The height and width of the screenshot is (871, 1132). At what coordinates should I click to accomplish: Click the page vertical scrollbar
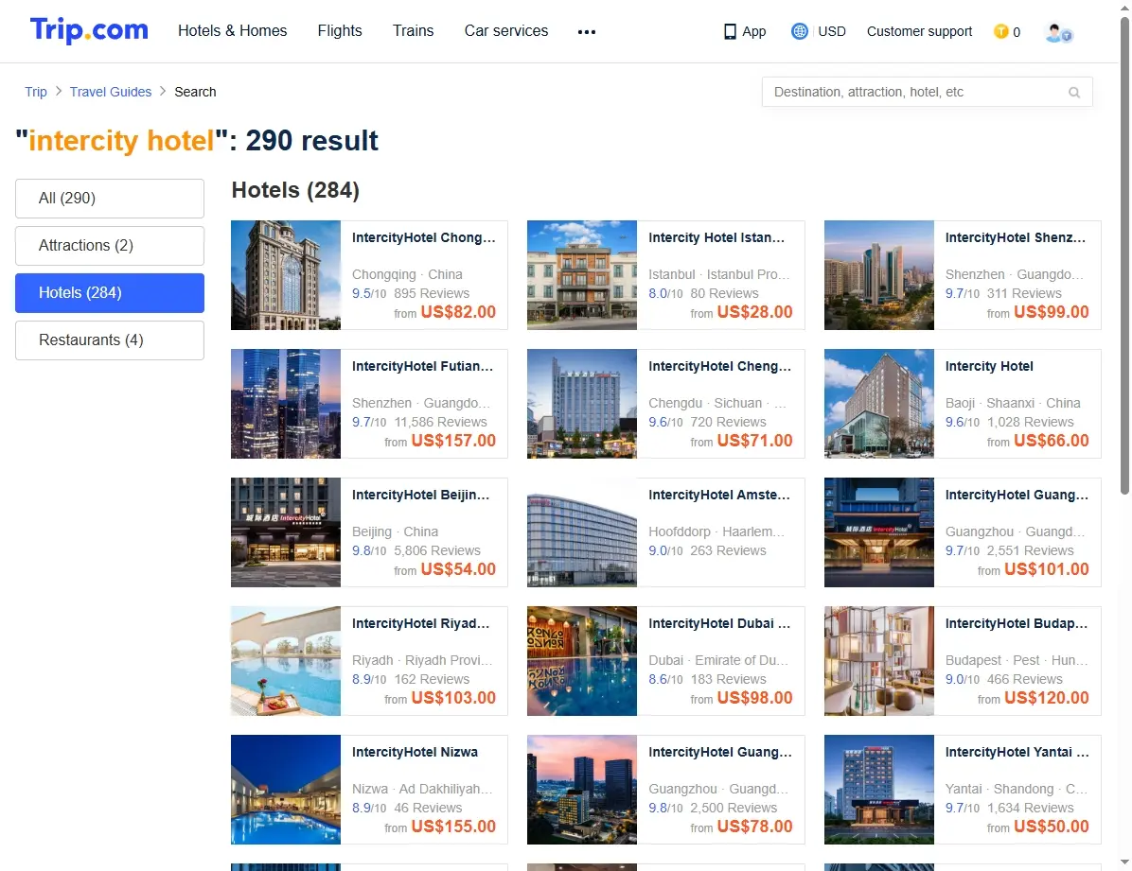1124,256
